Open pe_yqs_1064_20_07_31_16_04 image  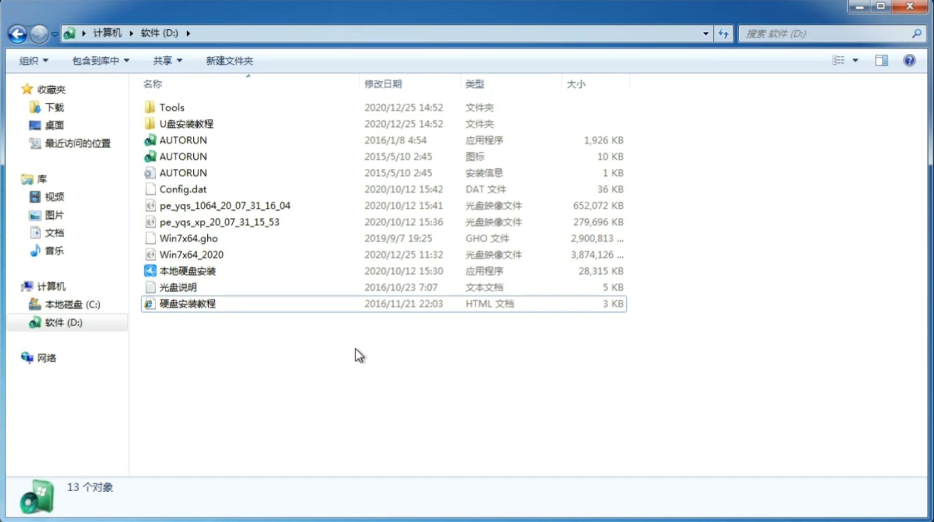click(x=225, y=205)
